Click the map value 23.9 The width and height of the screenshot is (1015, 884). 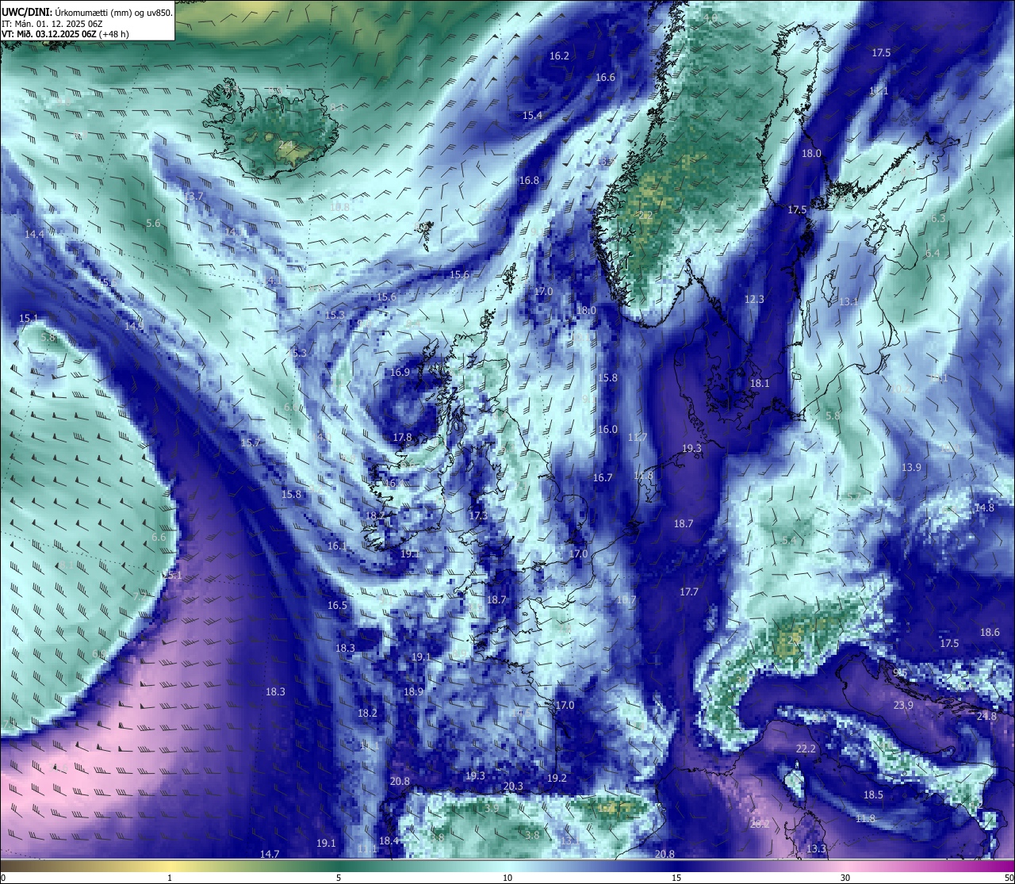click(903, 705)
